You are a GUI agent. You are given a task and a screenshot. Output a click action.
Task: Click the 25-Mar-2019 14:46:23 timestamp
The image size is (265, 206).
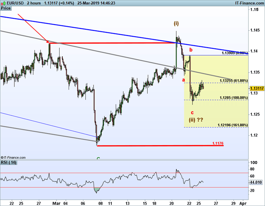point(96,3)
